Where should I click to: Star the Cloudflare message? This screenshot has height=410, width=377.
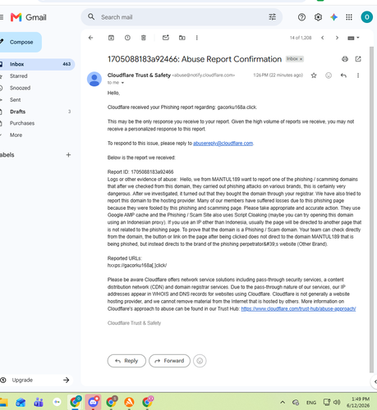314,75
